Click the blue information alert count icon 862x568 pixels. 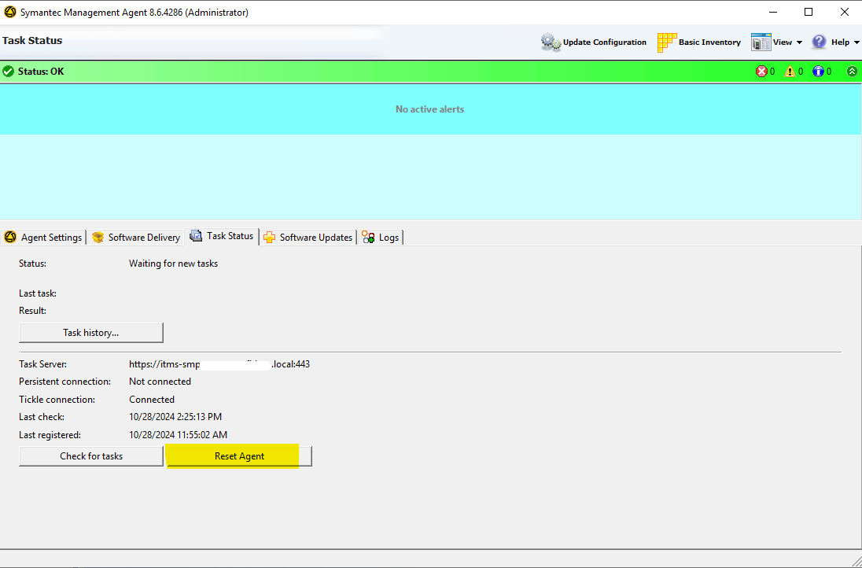tap(819, 72)
